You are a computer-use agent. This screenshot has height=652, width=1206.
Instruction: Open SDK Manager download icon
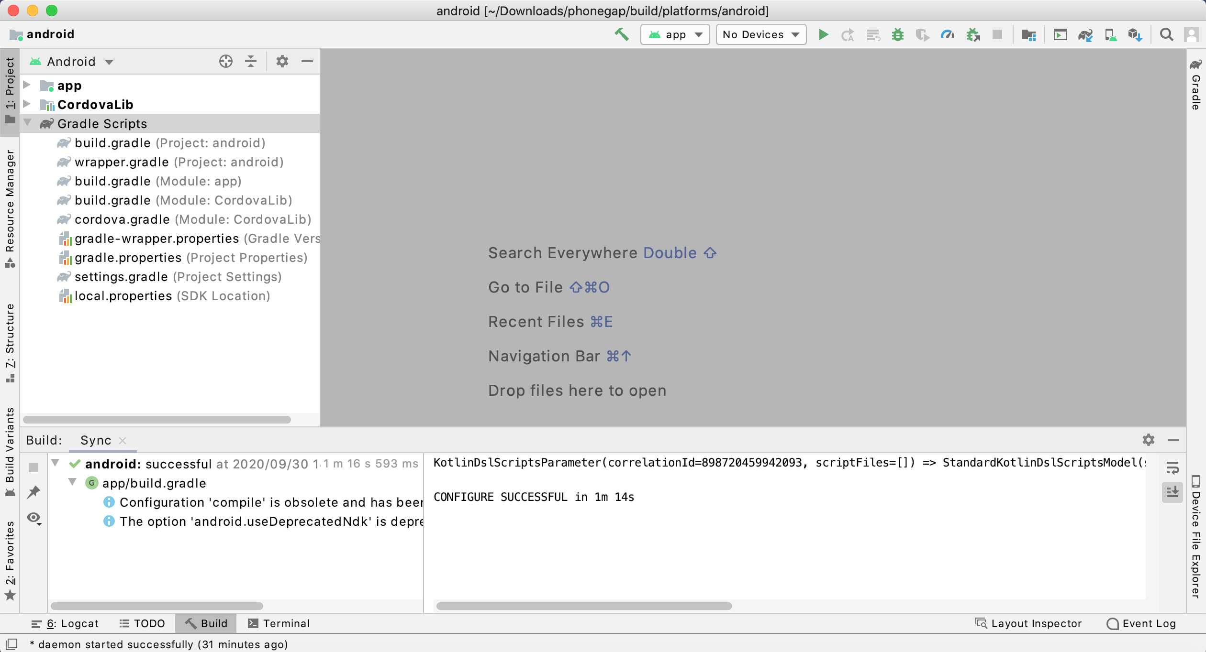(x=1135, y=34)
